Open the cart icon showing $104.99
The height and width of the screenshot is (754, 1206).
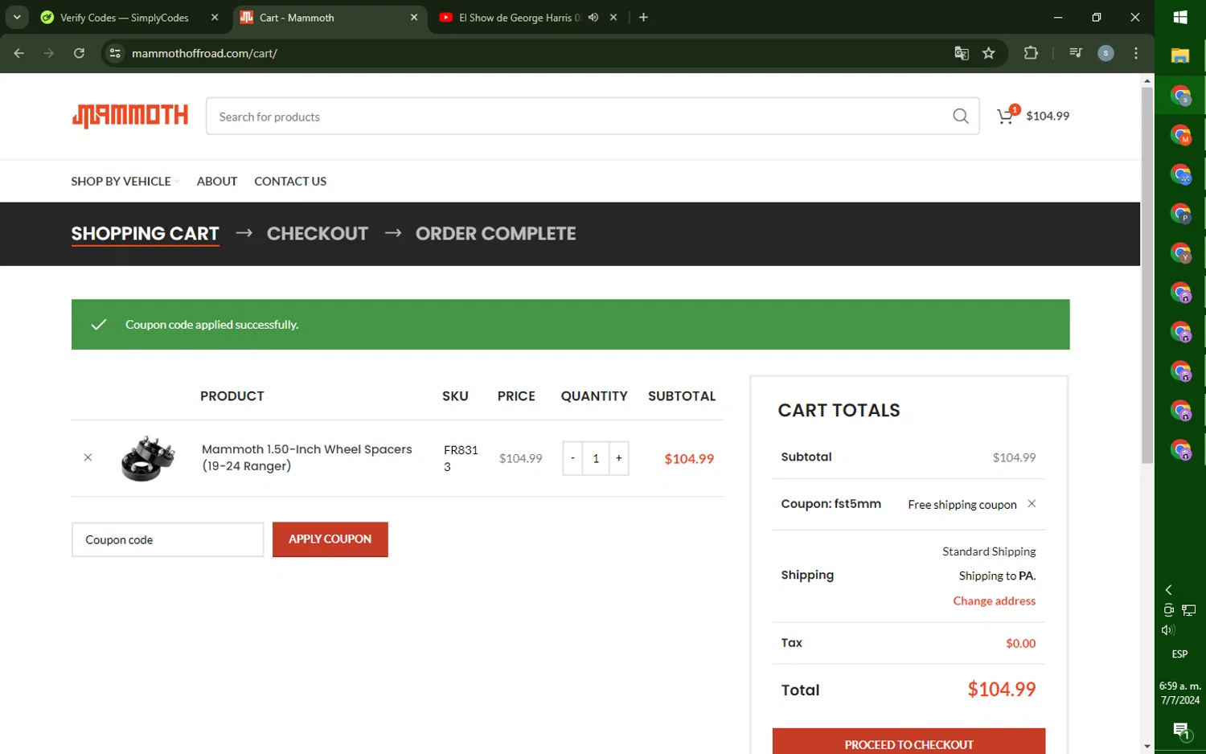(1033, 116)
